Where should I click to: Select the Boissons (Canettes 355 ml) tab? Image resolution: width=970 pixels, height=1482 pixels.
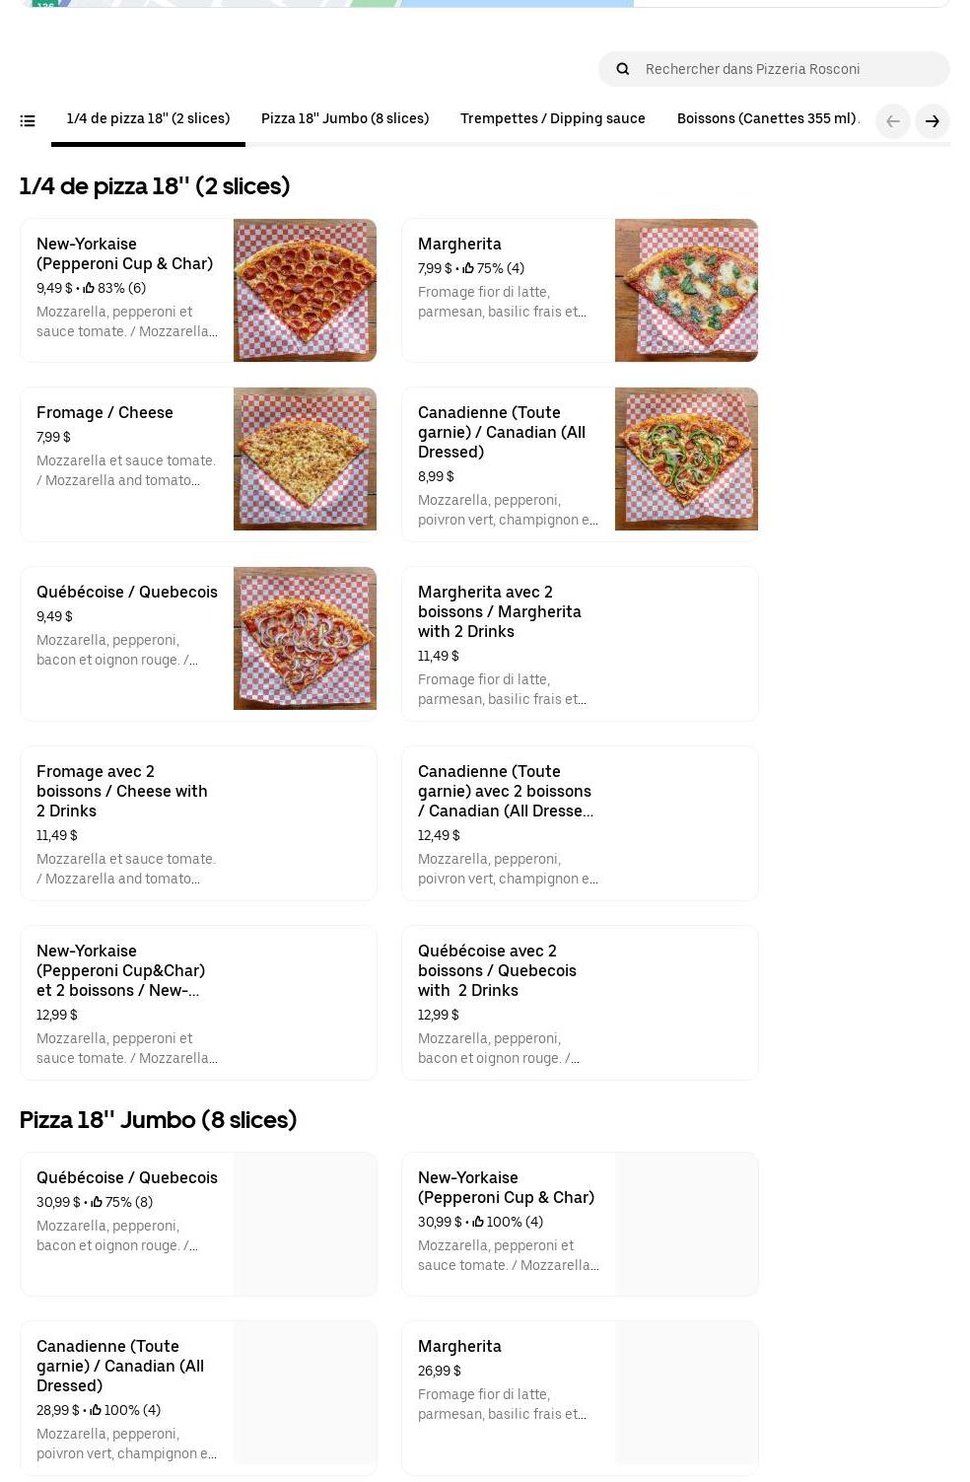coord(766,118)
